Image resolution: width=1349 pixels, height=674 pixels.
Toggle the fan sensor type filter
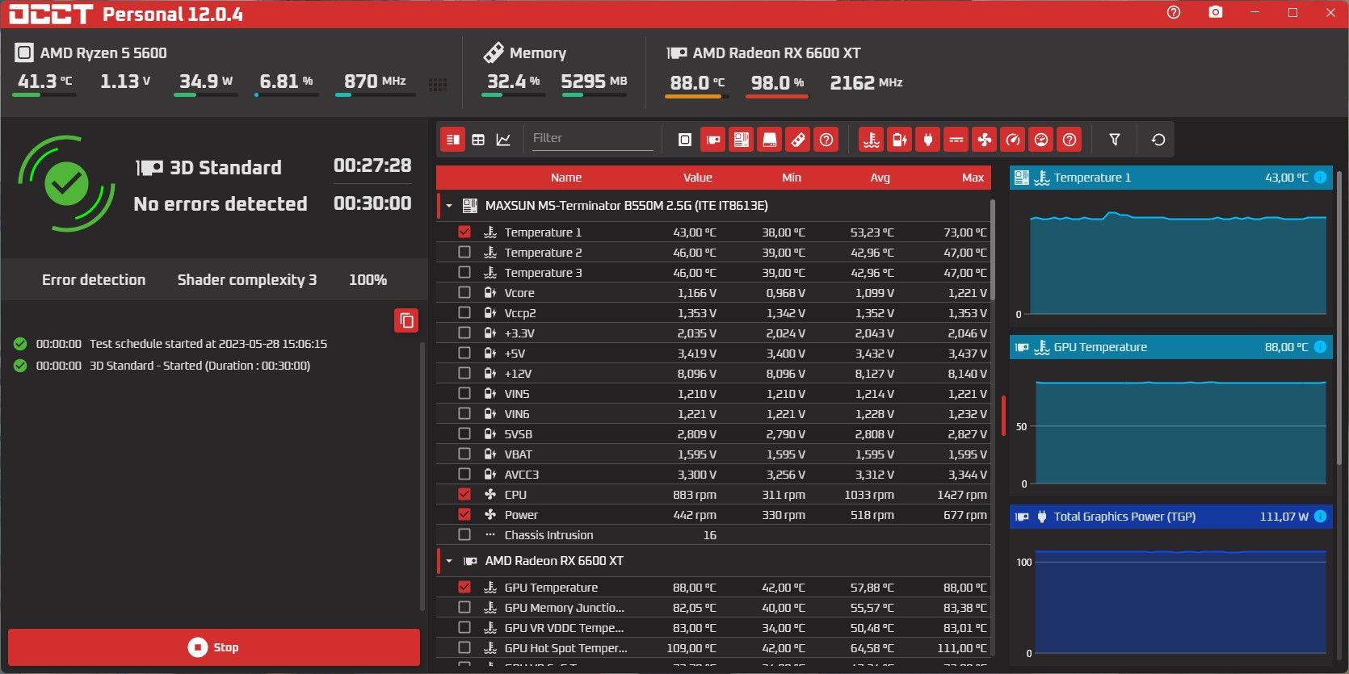coord(985,140)
